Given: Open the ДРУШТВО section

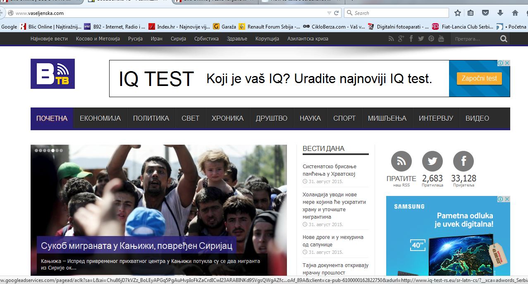Looking at the screenshot, I should click(x=272, y=119).
